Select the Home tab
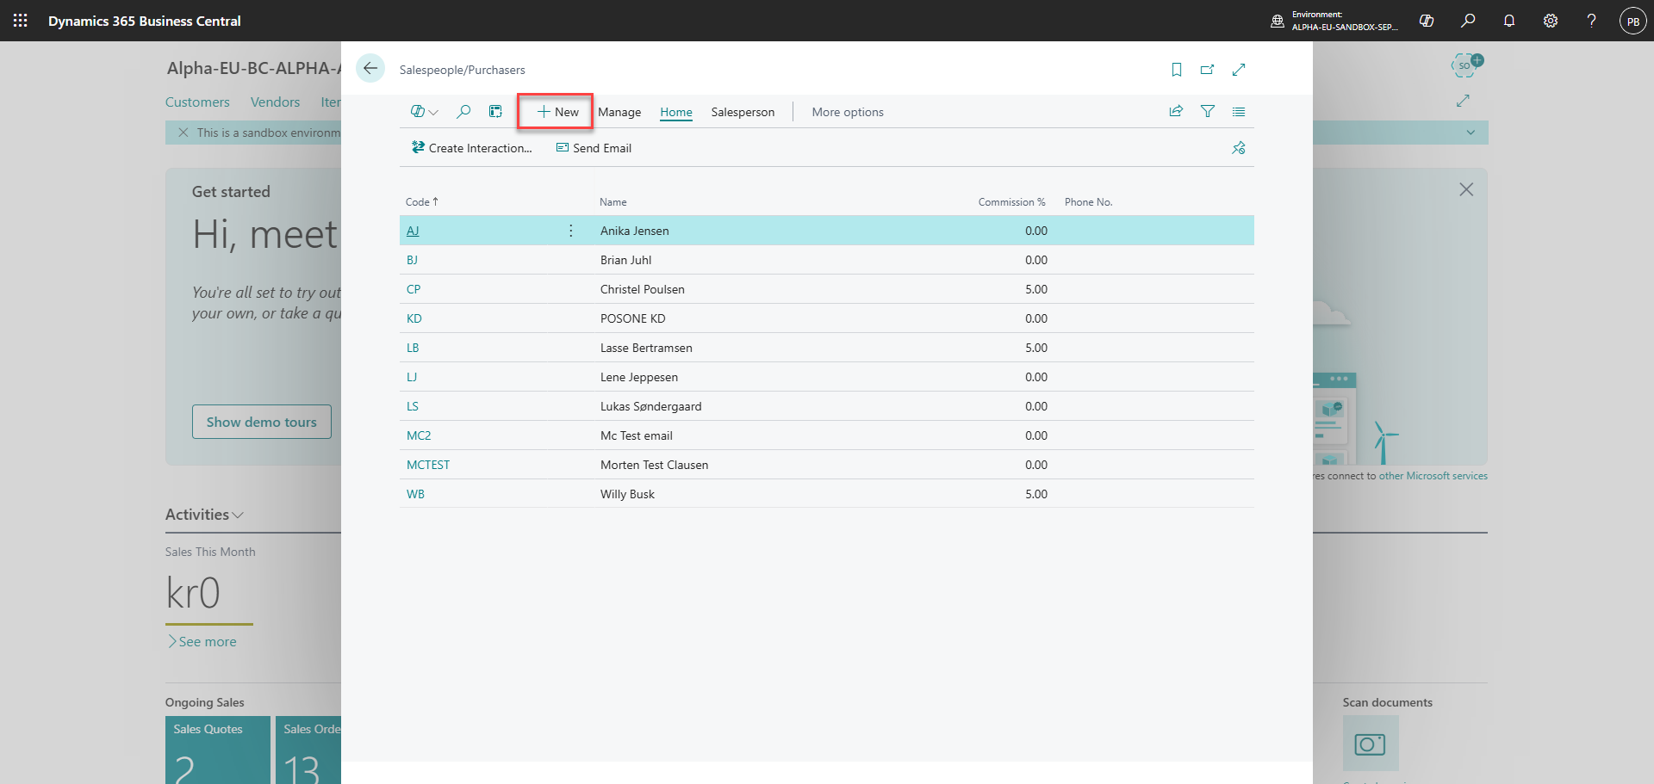The image size is (1654, 784). pyautogui.click(x=676, y=112)
